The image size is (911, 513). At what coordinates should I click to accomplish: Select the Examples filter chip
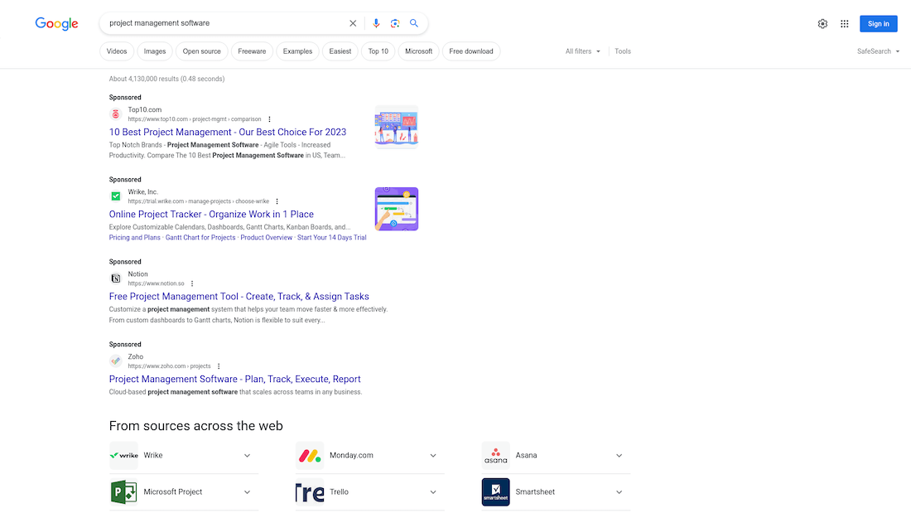pyautogui.click(x=297, y=51)
